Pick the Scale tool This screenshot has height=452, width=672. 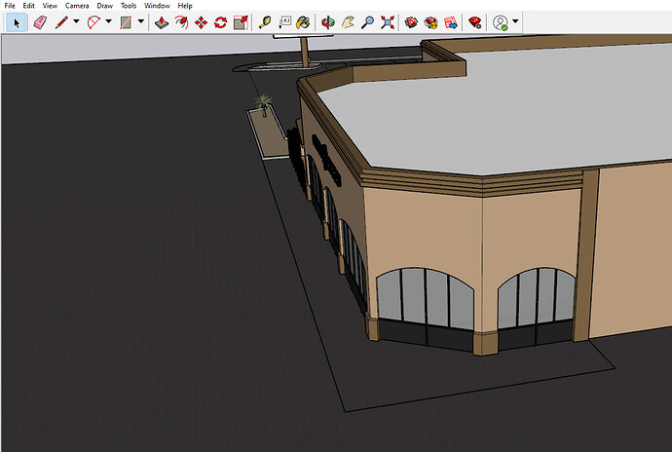pos(241,22)
